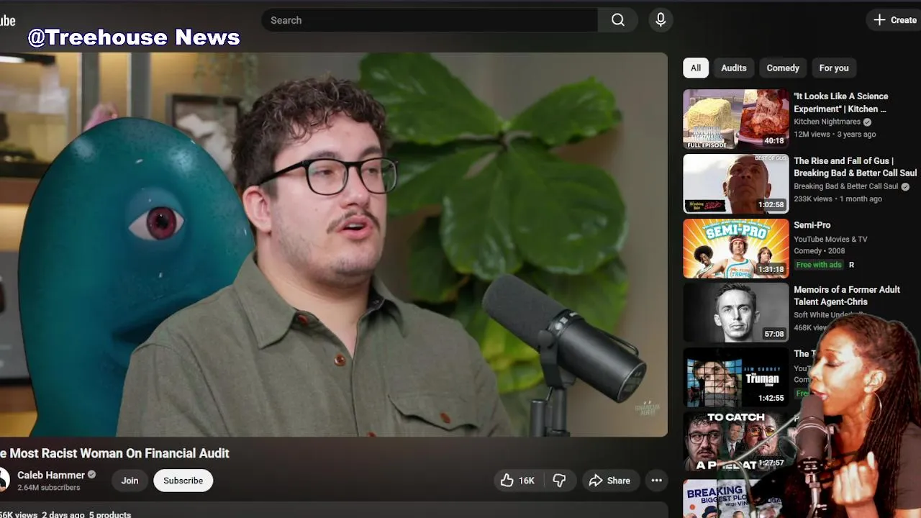Join the Caleb Hammer channel membership
The image size is (921, 518).
pyautogui.click(x=130, y=481)
